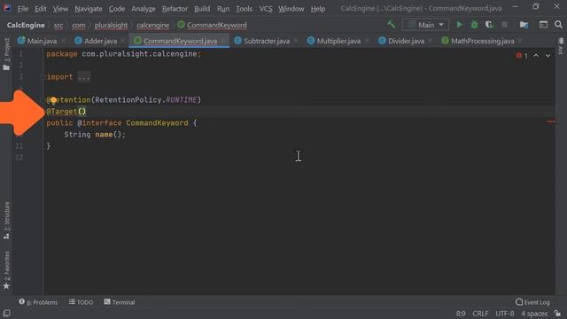
Task: Click the intention lightbulb on the Retention line
Action: tap(53, 100)
